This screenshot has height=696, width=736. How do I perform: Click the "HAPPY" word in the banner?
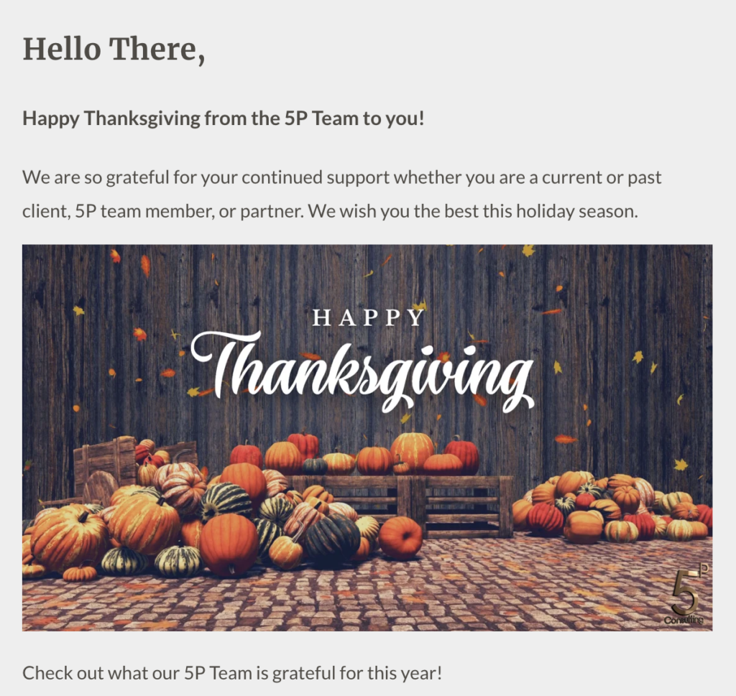(369, 317)
